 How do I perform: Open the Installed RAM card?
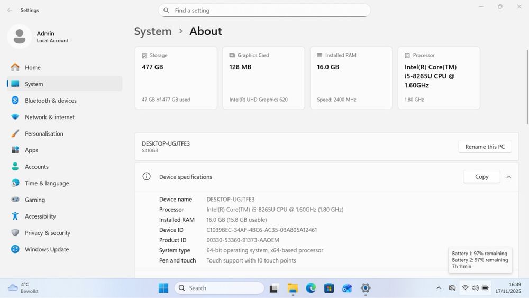click(x=351, y=78)
